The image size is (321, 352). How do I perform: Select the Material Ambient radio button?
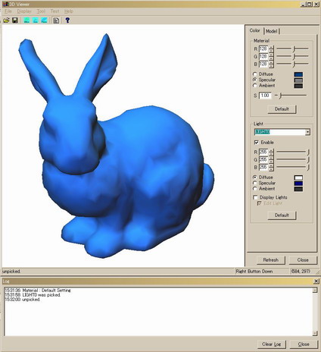[254, 86]
